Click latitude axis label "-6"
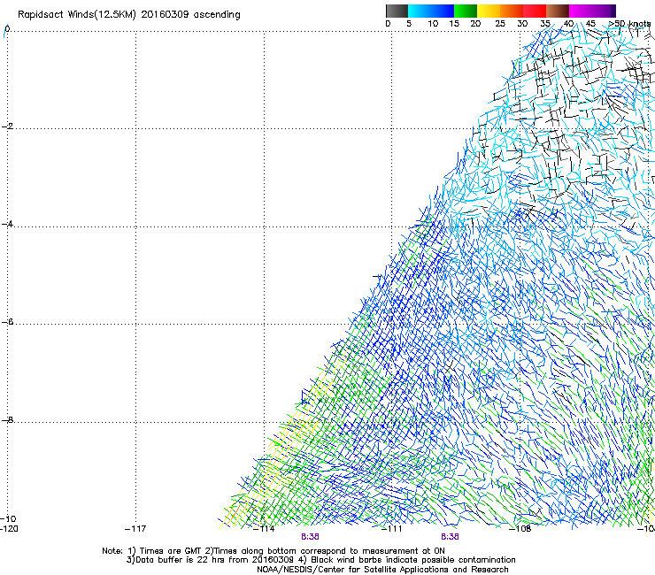655x575 pixels. (x=7, y=322)
